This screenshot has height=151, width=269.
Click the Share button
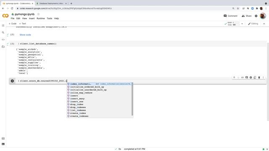[247, 16]
